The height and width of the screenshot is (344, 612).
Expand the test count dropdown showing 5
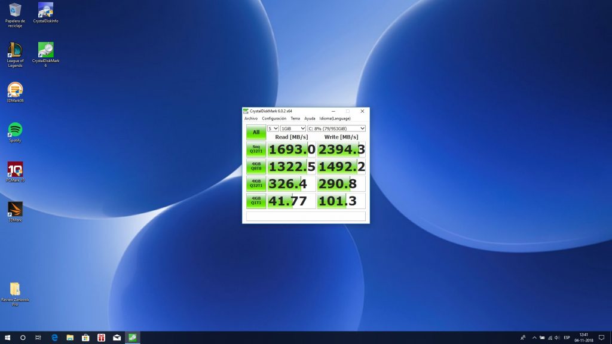tap(273, 128)
